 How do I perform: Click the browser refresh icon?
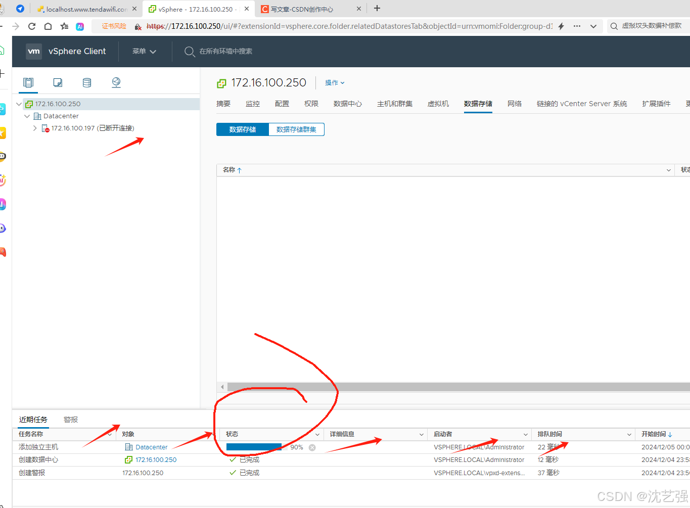(32, 26)
